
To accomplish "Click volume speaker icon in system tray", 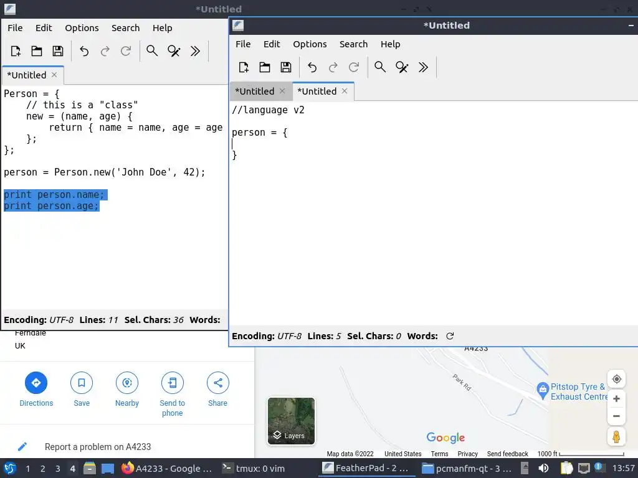I will tap(543, 468).
